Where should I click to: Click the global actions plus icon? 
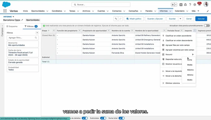pos(181,4)
